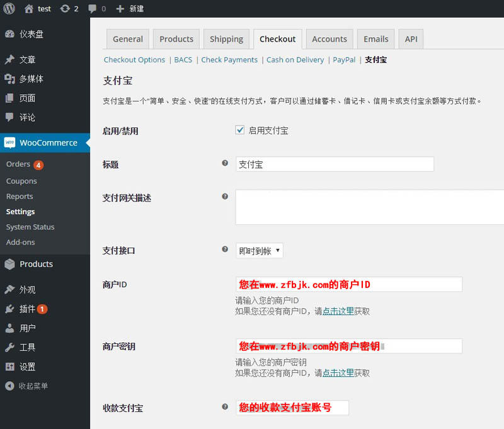Click the 插件 plugin icon
The image size is (504, 429).
tap(9, 309)
